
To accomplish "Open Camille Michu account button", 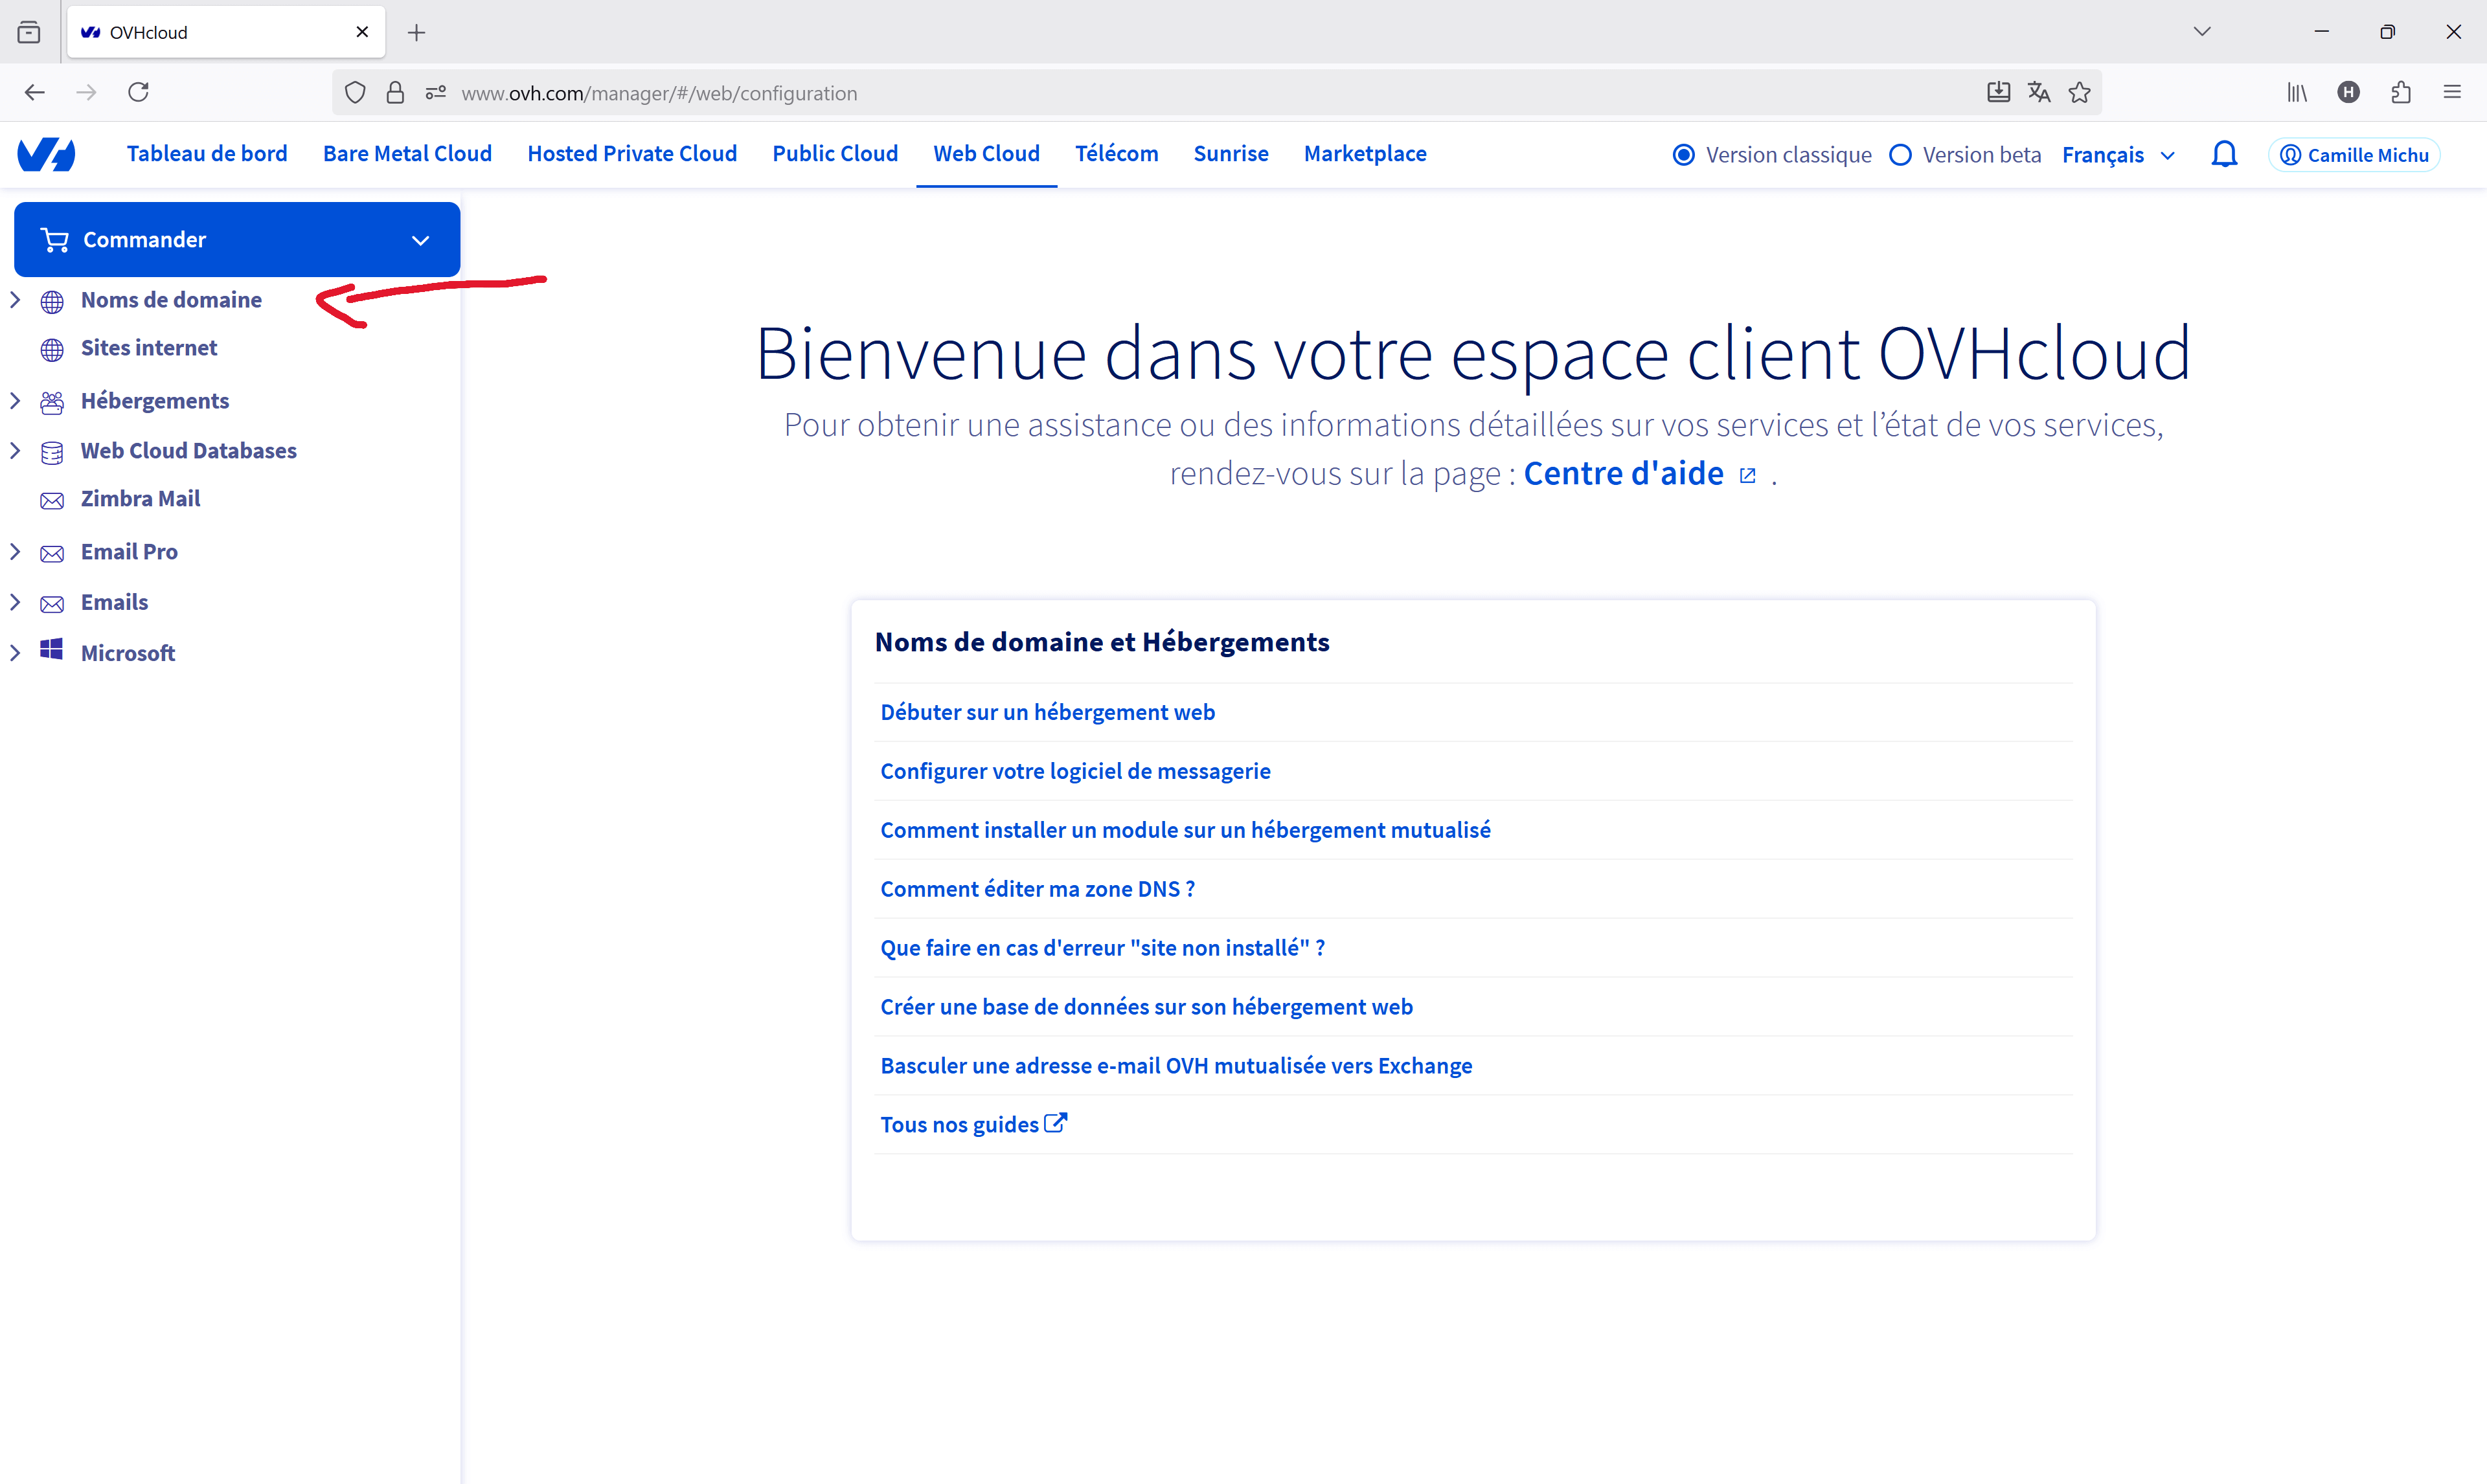I will 2355,155.
